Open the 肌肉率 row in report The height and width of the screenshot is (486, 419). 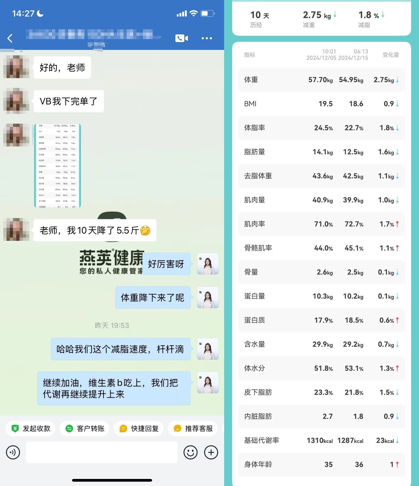point(322,224)
